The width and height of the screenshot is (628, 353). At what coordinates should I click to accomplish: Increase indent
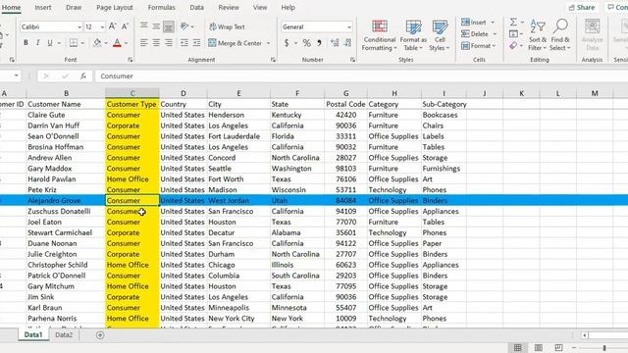[x=196, y=43]
